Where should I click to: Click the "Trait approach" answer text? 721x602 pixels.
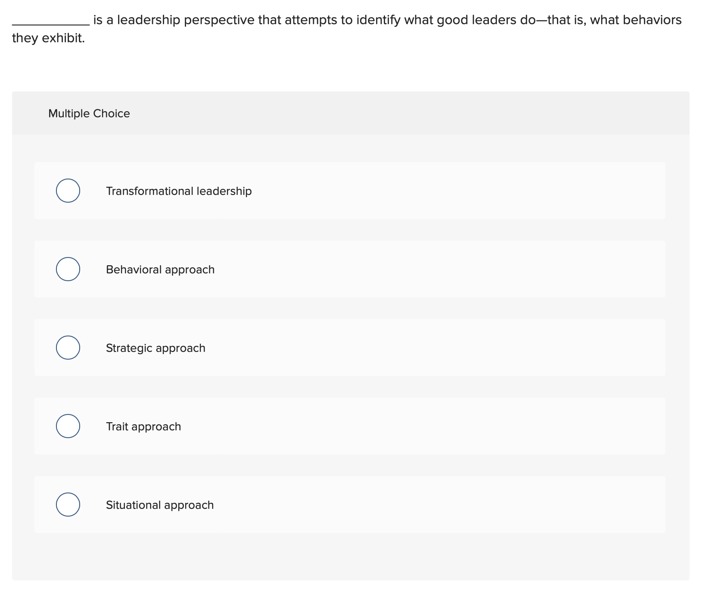[x=143, y=426]
